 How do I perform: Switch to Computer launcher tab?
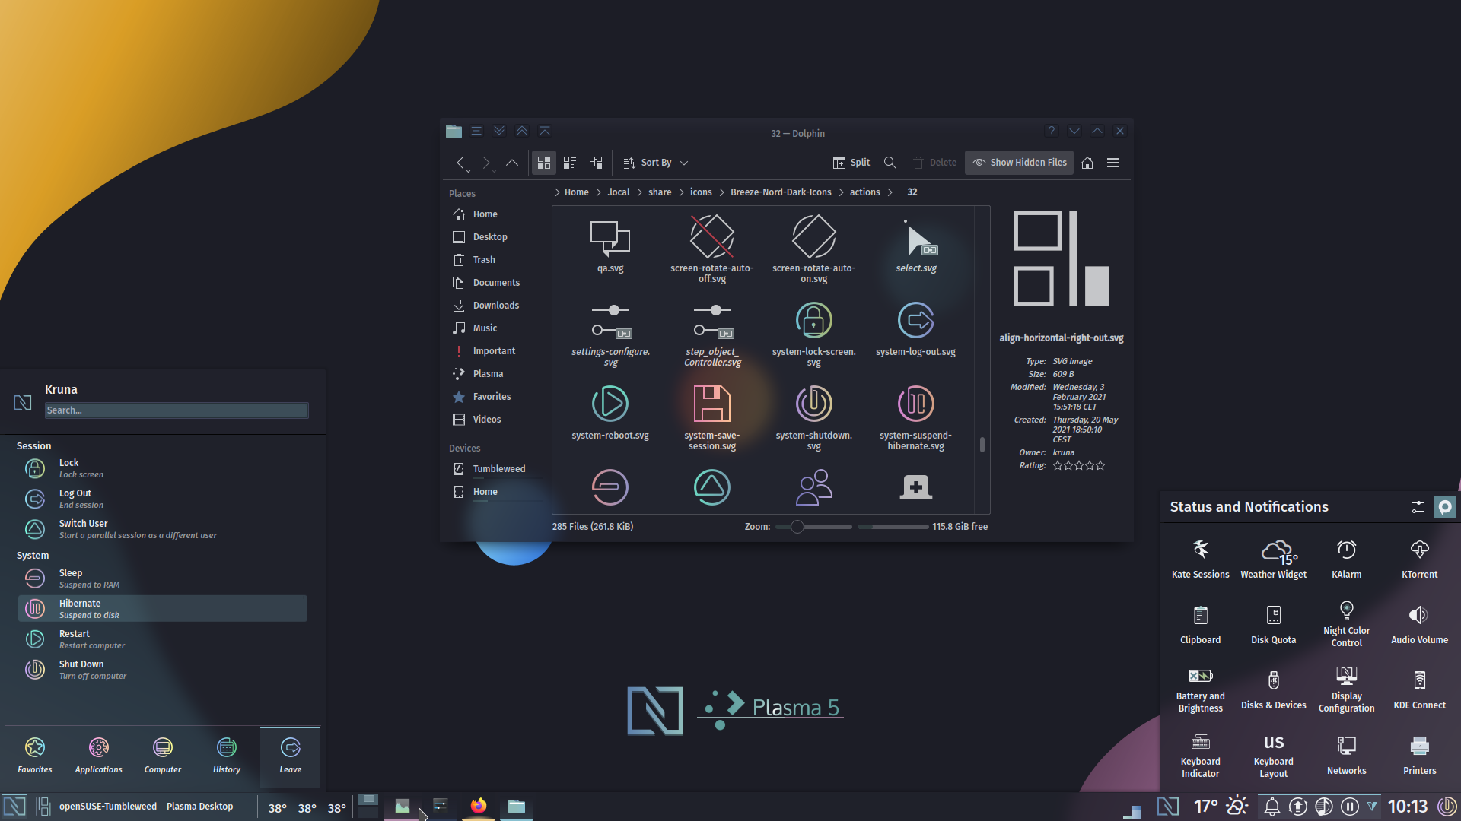[x=163, y=757]
